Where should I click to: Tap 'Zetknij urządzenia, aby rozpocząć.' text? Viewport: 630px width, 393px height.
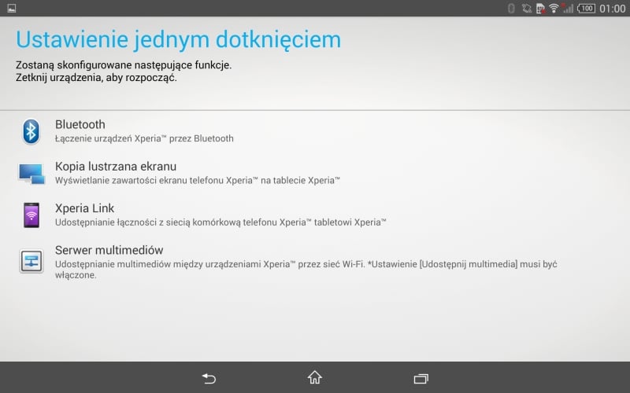96,77
